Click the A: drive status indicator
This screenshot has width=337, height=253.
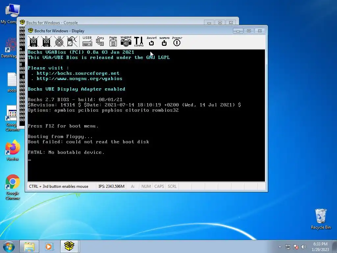(133, 186)
